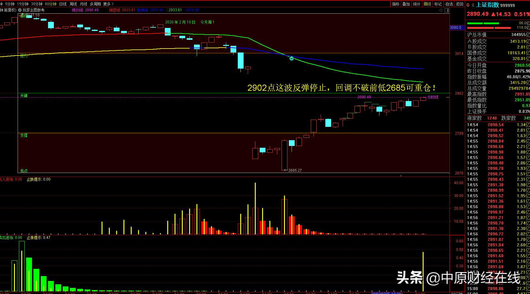Click the yellow 2902点 annotation text
This screenshot has width=530, height=294.
pyautogui.click(x=341, y=88)
